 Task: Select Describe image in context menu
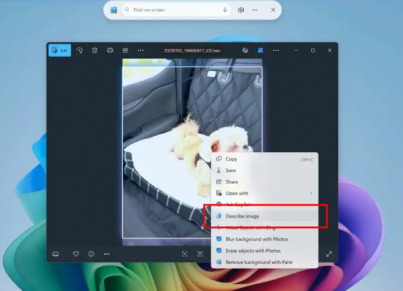click(x=265, y=216)
